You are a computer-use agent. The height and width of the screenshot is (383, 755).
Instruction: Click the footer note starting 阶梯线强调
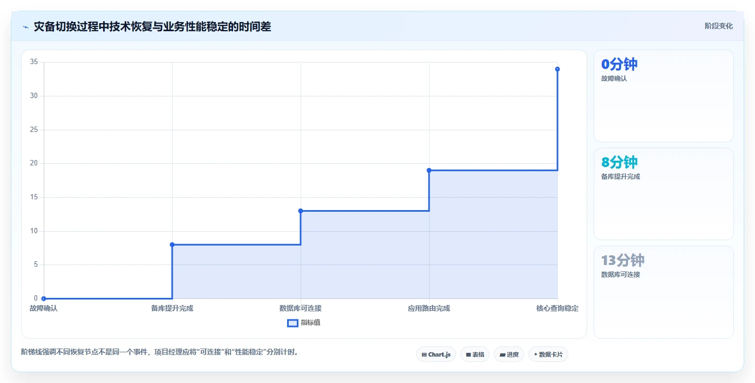[160, 352]
